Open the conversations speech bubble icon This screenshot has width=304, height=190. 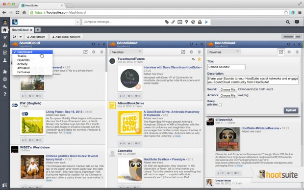tap(297, 22)
